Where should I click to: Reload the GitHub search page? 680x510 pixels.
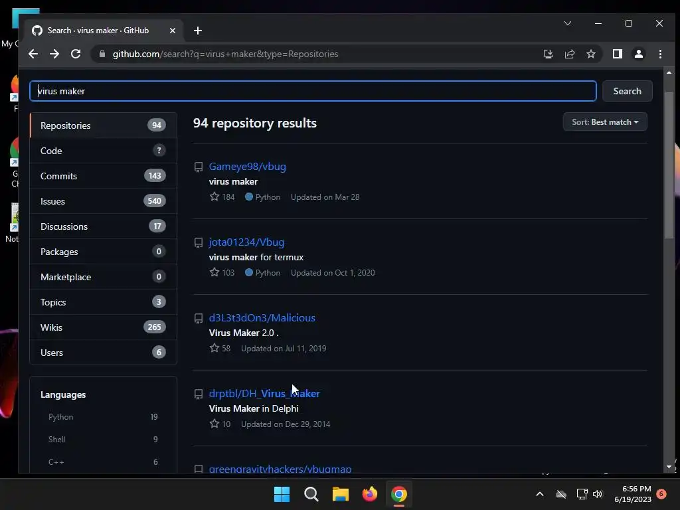click(x=76, y=54)
